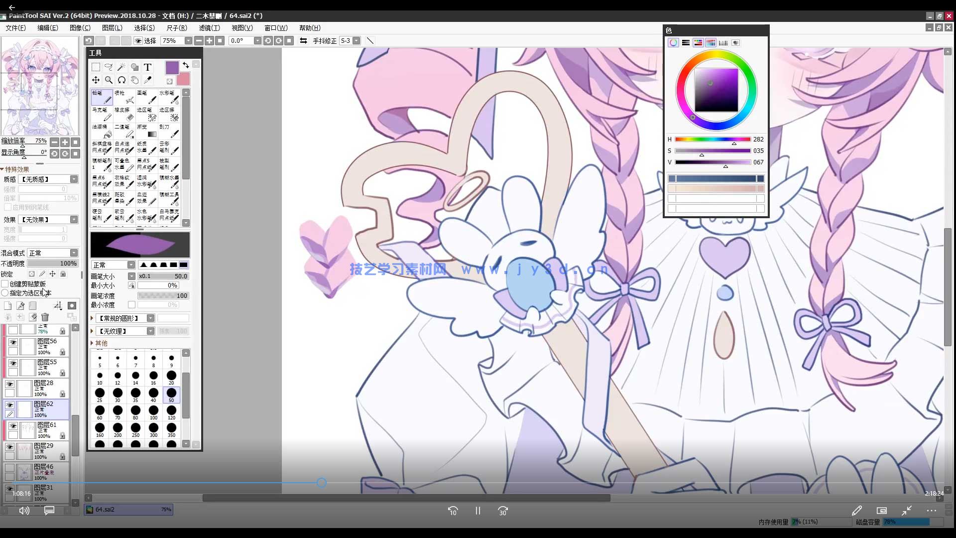The height and width of the screenshot is (538, 956).
Task: Select brush size preset 100
Action: [153, 411]
